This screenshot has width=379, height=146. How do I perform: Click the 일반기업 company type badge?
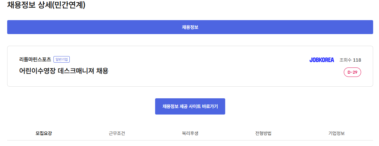(x=62, y=59)
